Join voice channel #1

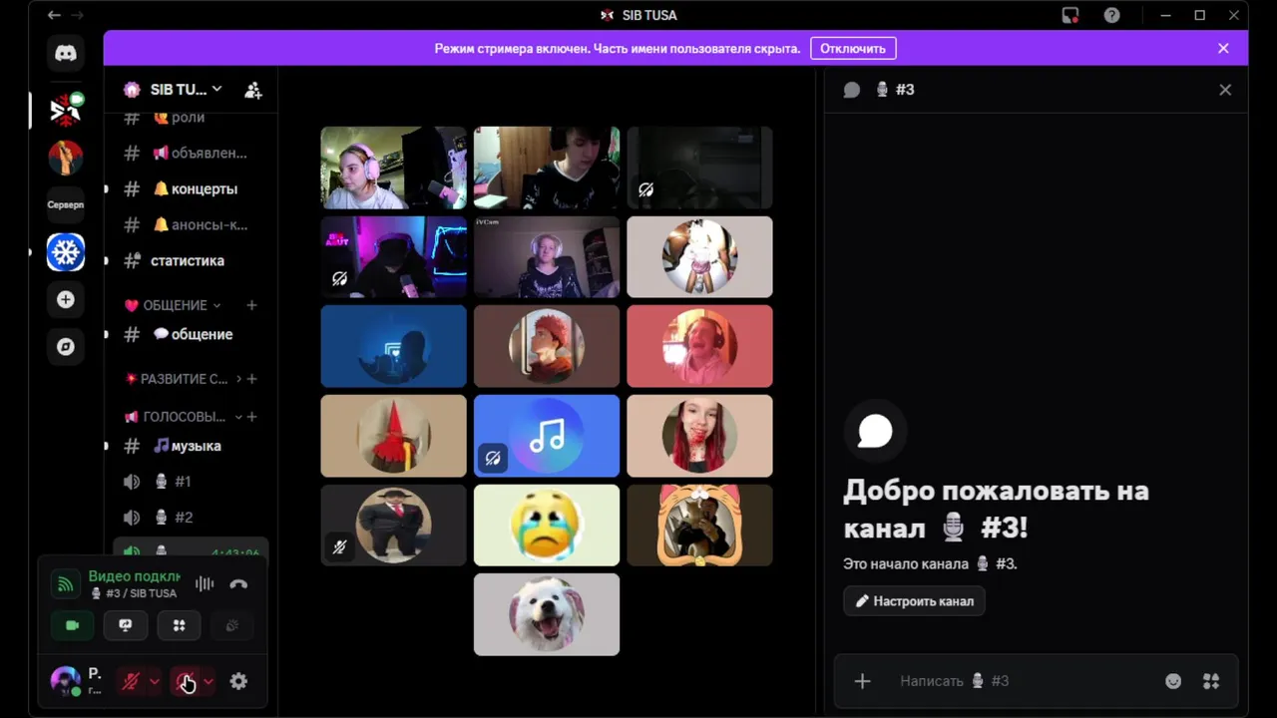[190, 482]
